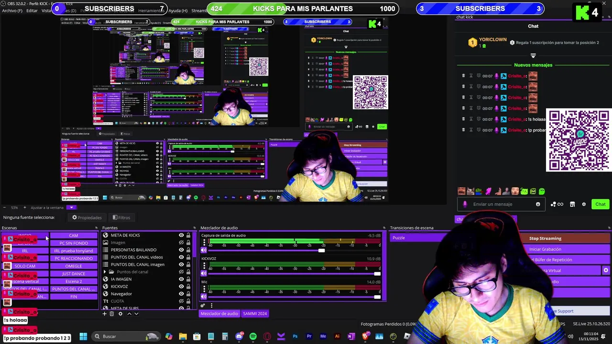Switch to Mezclador de audio tab
Image resolution: width=612 pixels, height=344 pixels.
(219, 313)
